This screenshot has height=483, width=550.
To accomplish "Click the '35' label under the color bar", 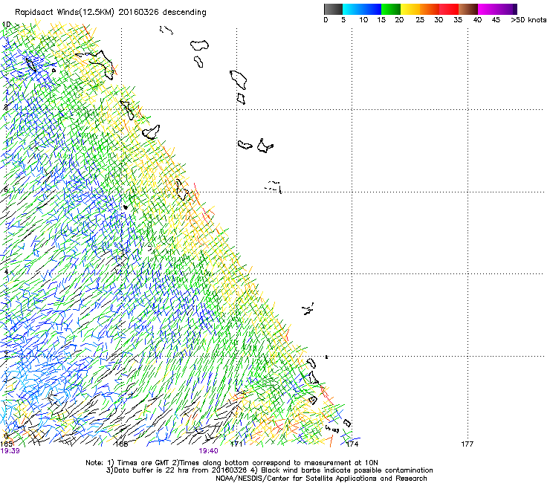I will click(x=458, y=20).
